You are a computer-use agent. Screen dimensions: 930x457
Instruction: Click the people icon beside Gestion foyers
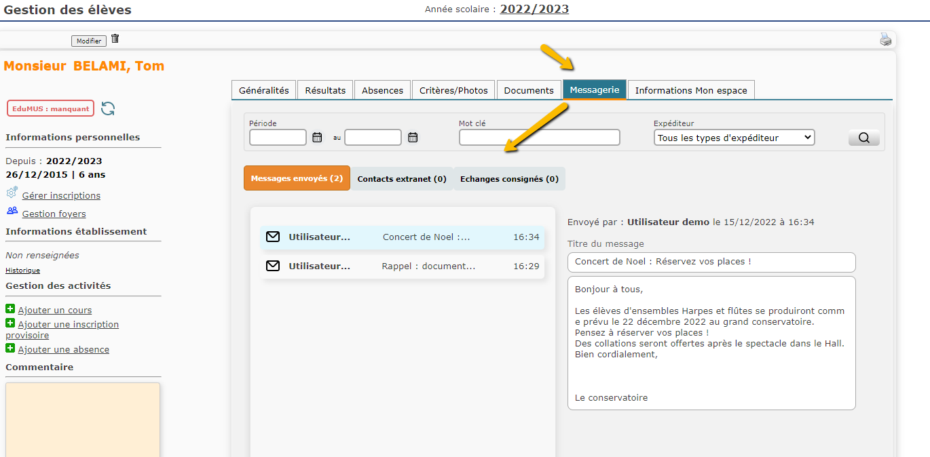[12, 211]
